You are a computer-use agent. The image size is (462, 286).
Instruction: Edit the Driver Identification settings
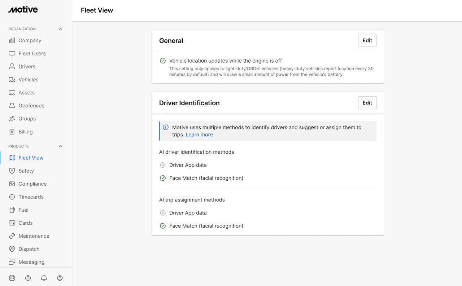(x=367, y=103)
